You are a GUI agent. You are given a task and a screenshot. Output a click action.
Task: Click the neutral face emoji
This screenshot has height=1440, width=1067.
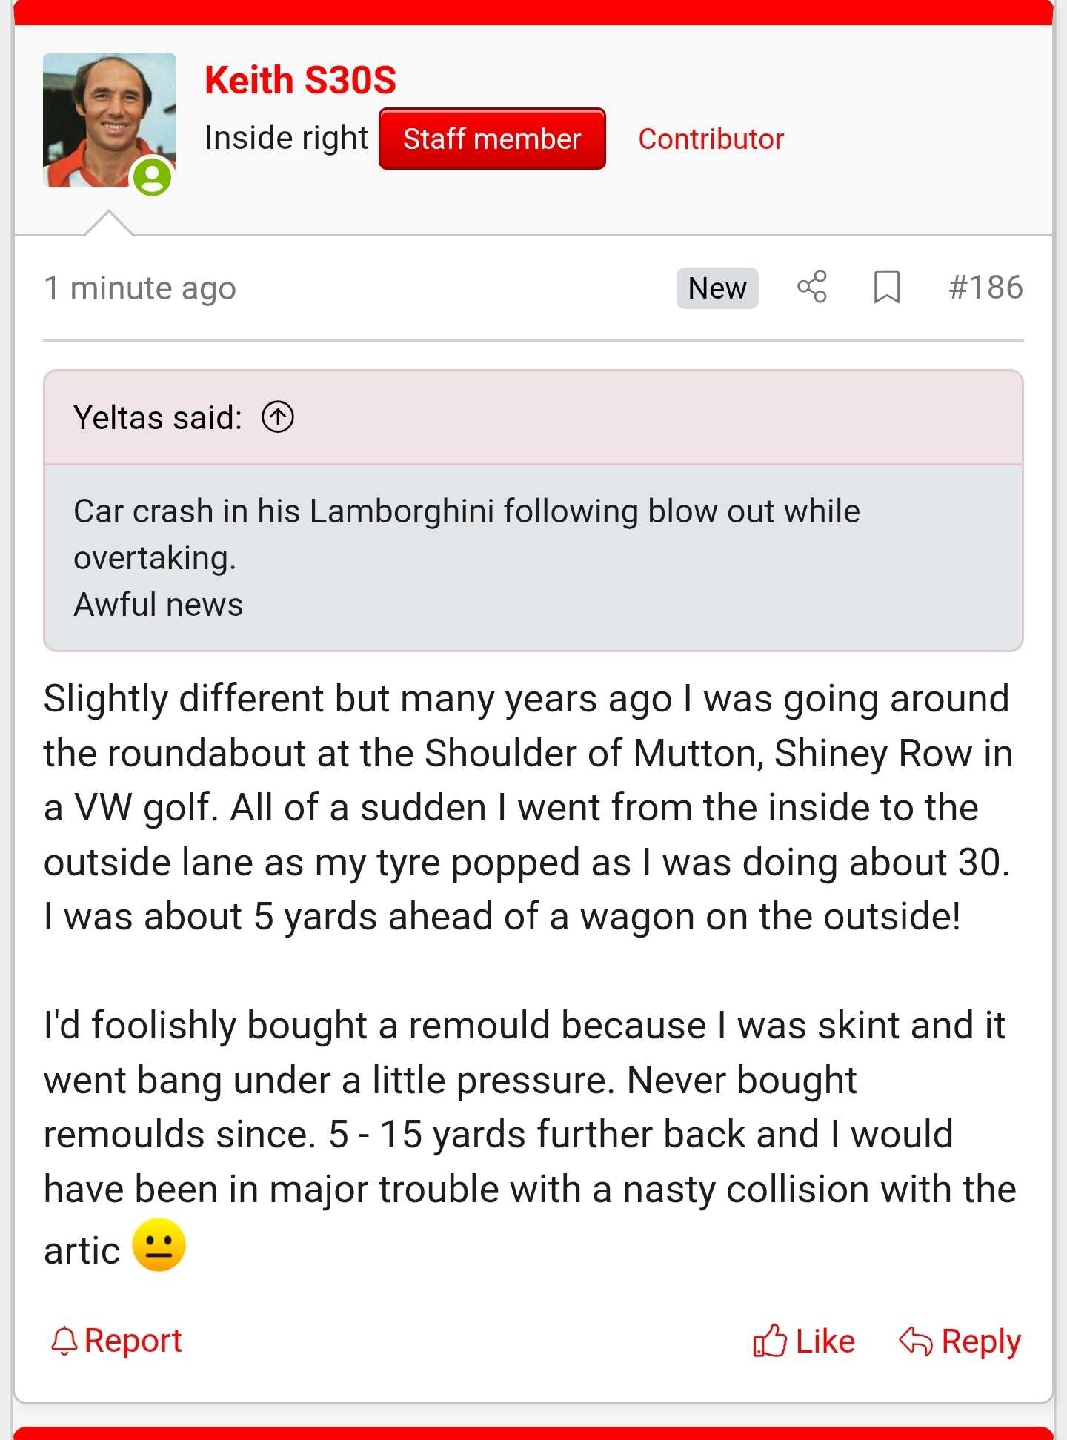(159, 1245)
